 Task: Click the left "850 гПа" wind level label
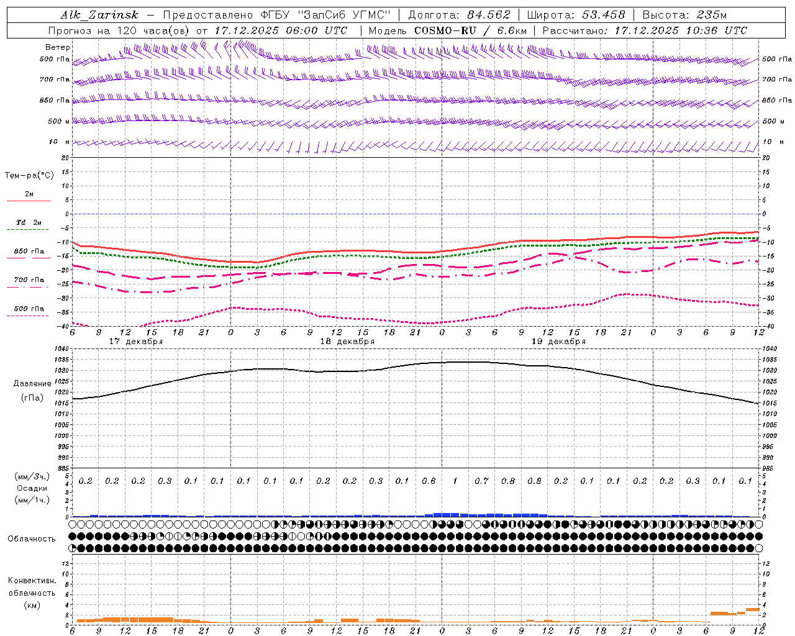[55, 100]
